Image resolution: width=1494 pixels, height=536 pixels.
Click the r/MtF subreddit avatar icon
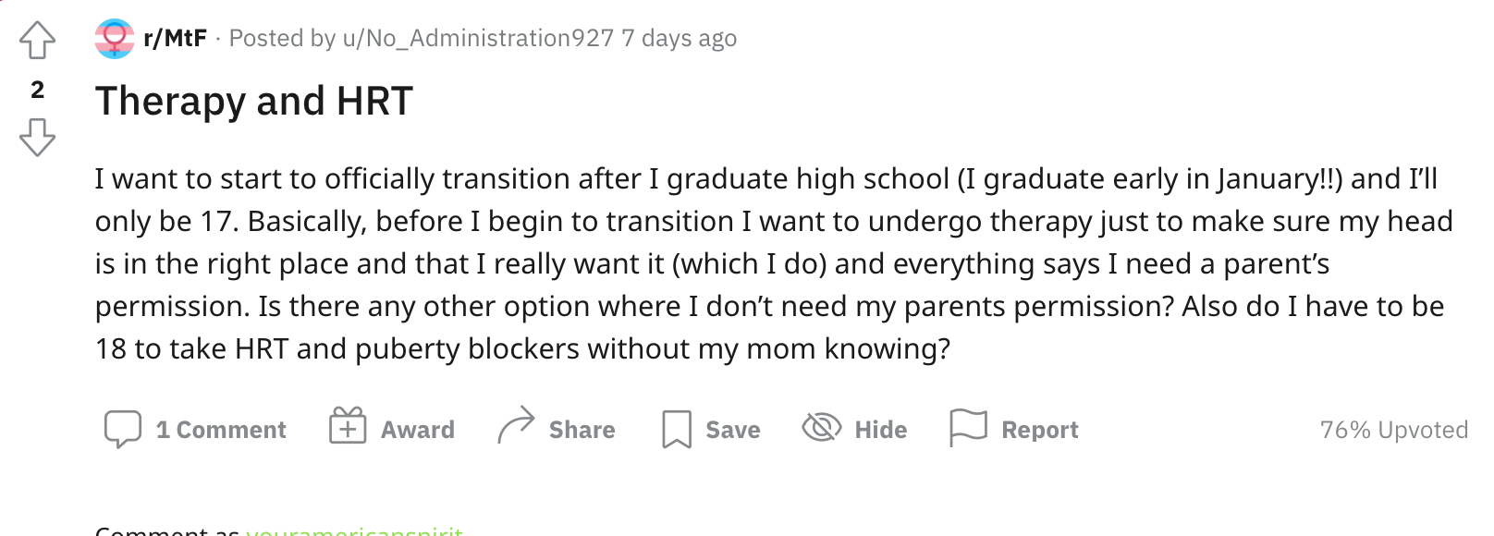tap(115, 39)
